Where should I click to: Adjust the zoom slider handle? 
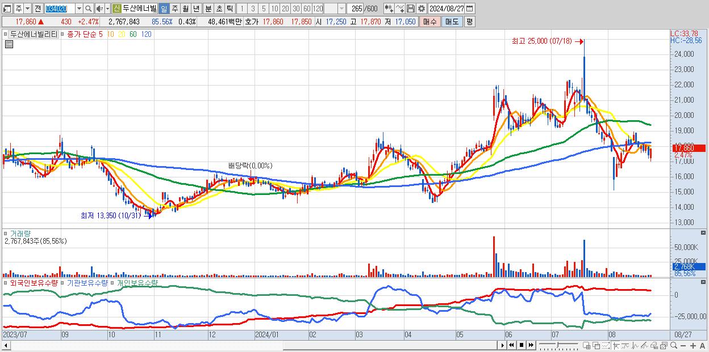pos(557,345)
